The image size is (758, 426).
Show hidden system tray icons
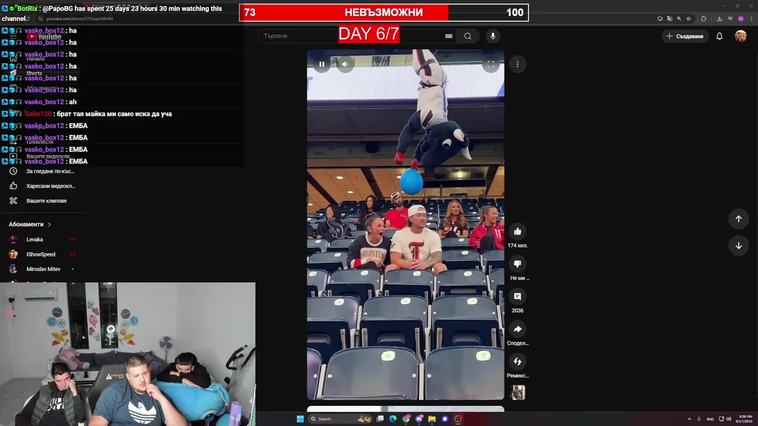[689, 419]
